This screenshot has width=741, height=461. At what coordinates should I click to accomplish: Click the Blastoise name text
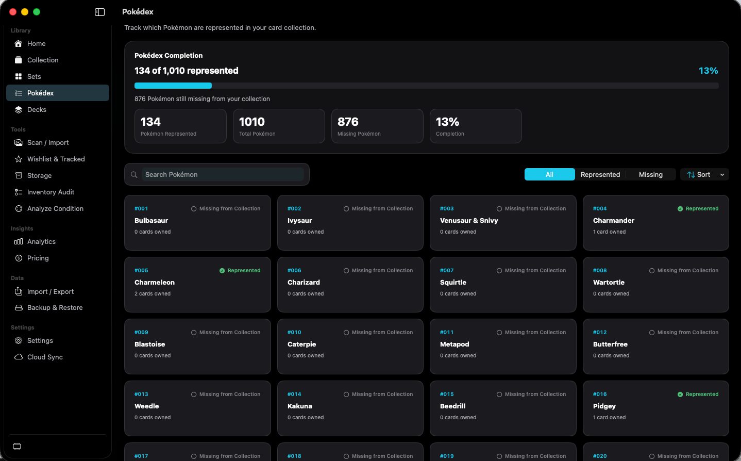click(150, 344)
